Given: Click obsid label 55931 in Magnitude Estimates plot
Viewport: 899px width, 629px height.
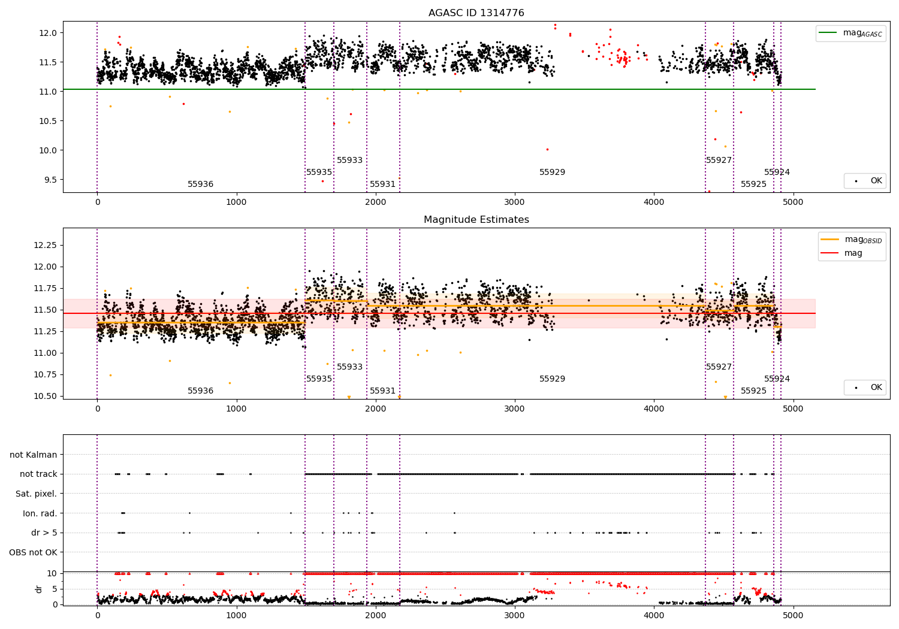Looking at the screenshot, I should click(382, 391).
